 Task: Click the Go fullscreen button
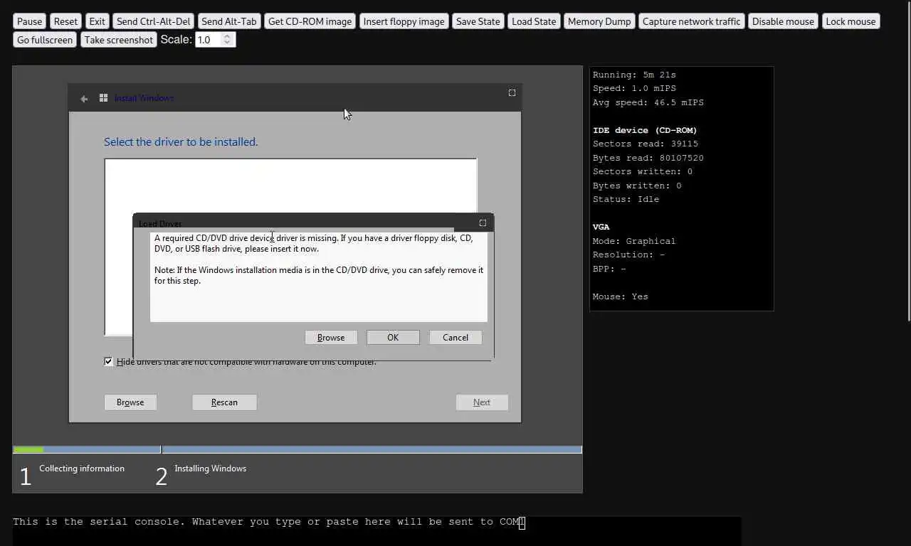pos(45,40)
